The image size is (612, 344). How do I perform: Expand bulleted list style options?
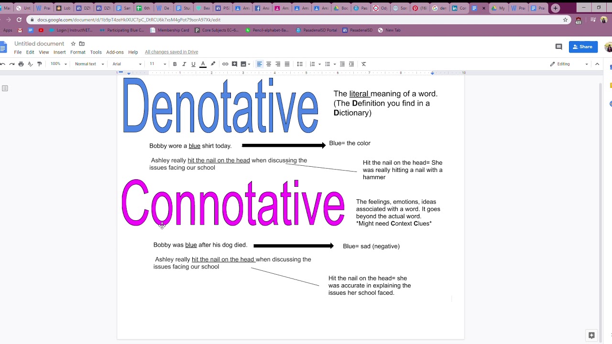(x=334, y=64)
